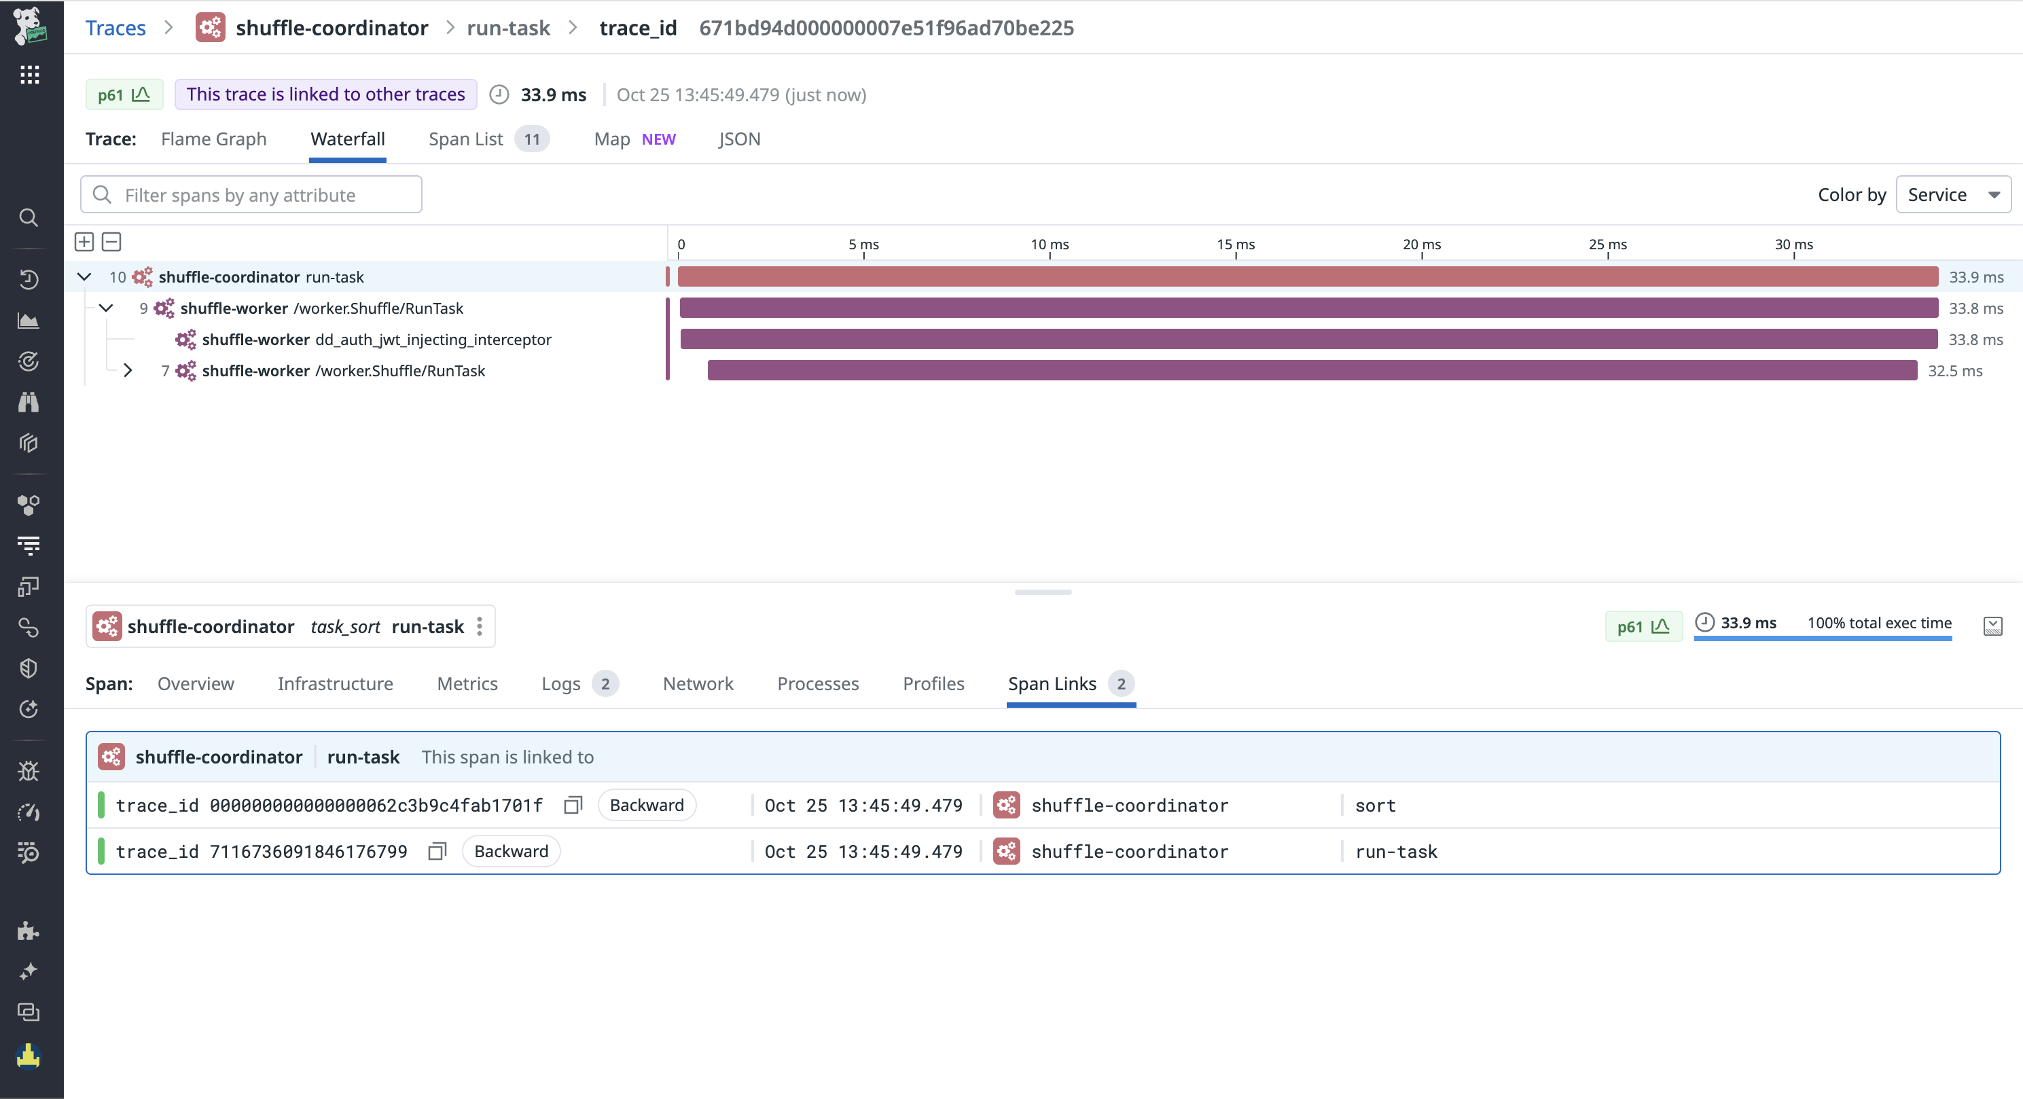Viewport: 2023px width, 1099px height.
Task: Click run-task in the breadcrumb
Action: tap(508, 29)
